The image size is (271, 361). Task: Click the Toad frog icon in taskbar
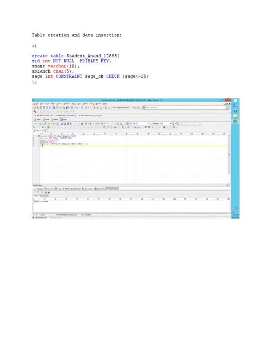[235, 121]
